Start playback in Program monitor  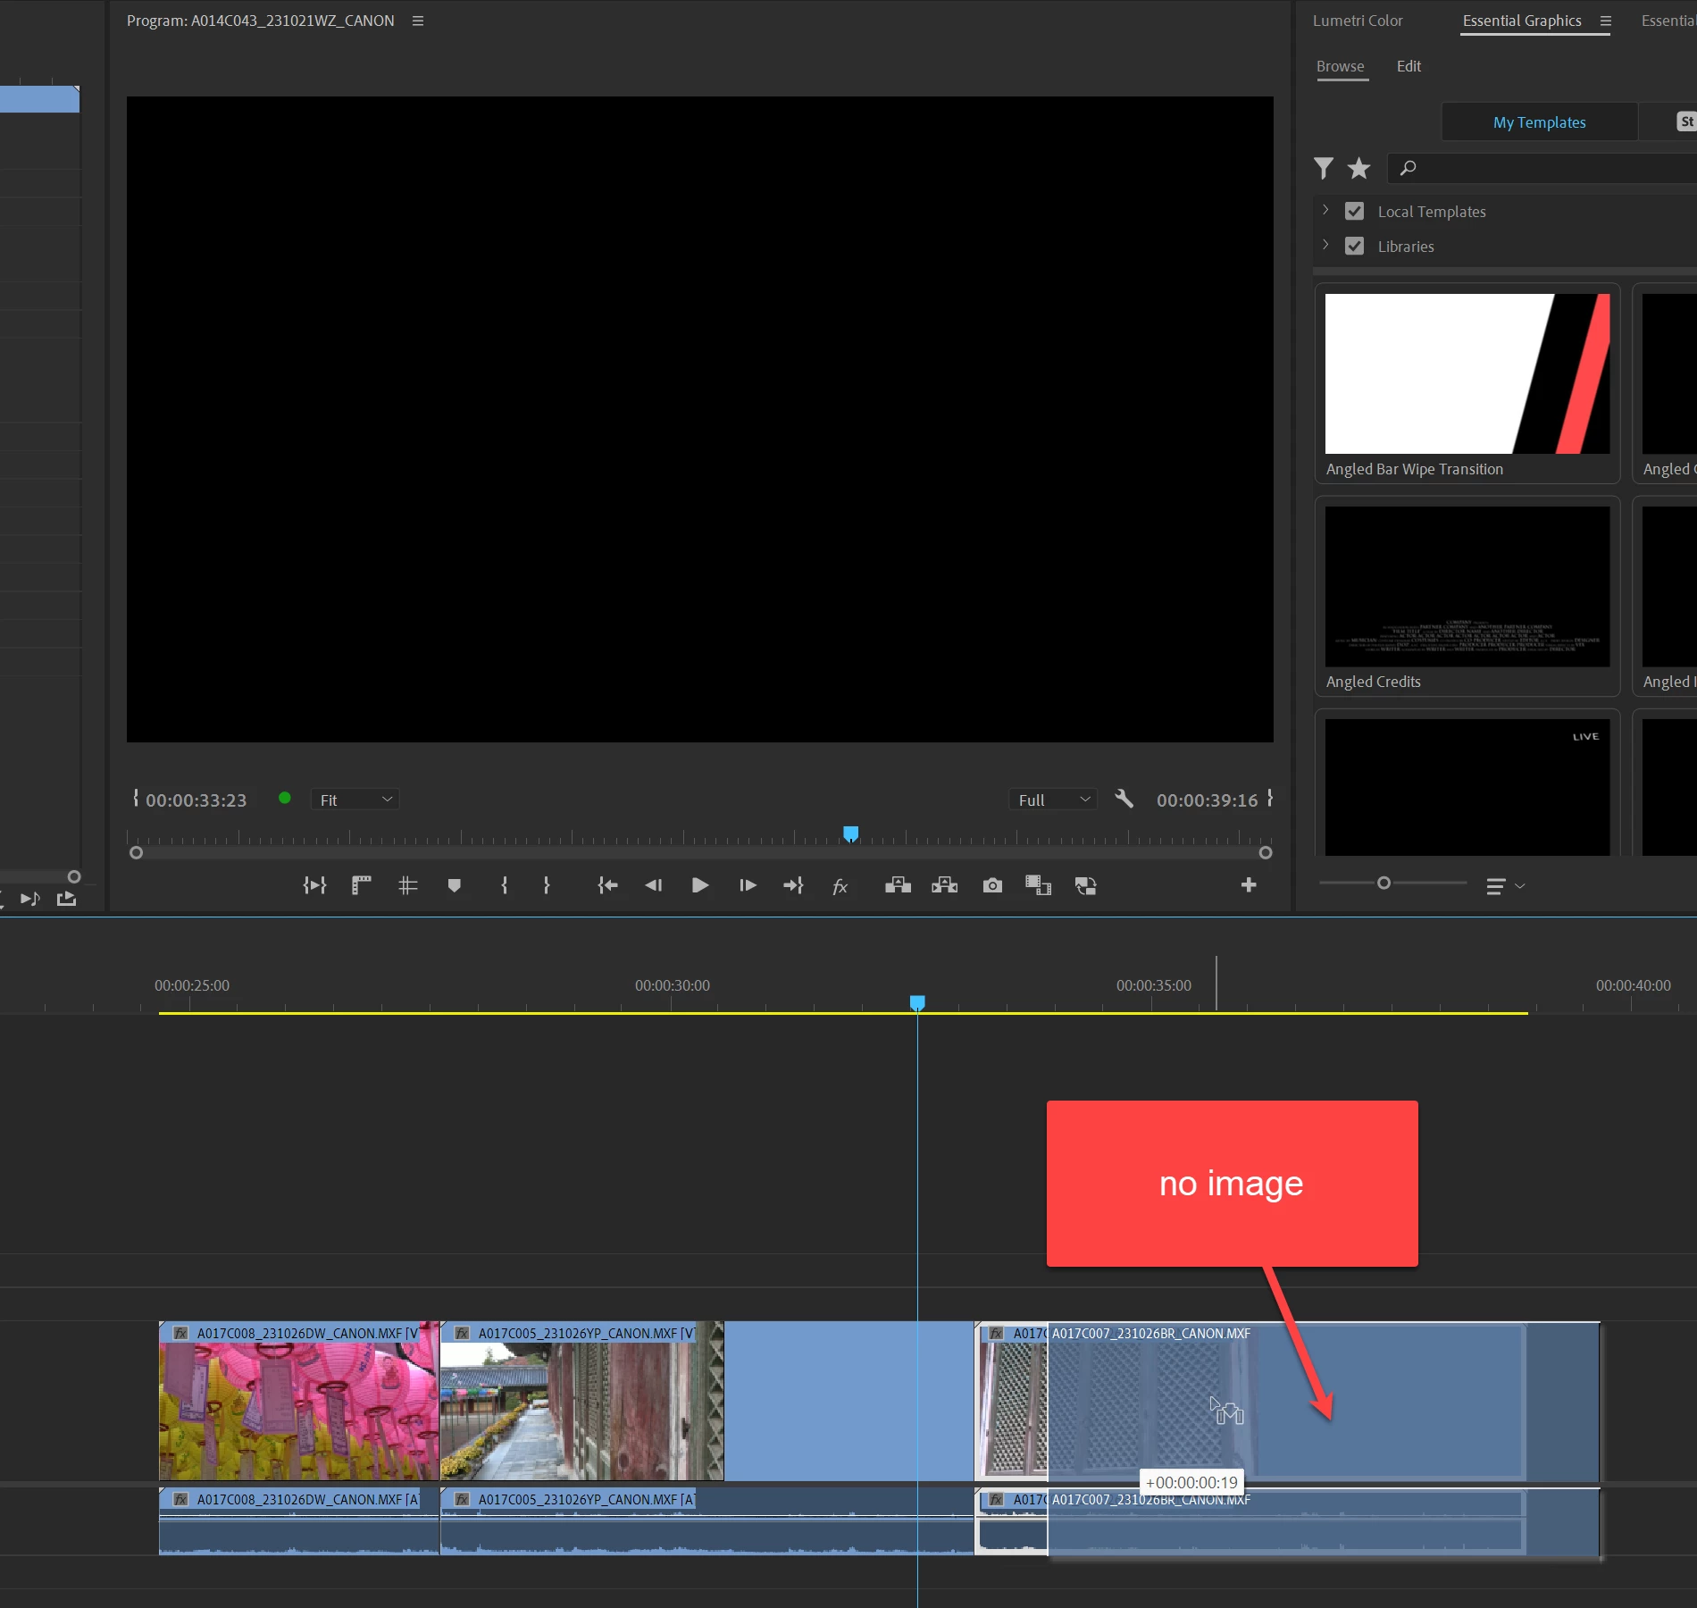[700, 885]
